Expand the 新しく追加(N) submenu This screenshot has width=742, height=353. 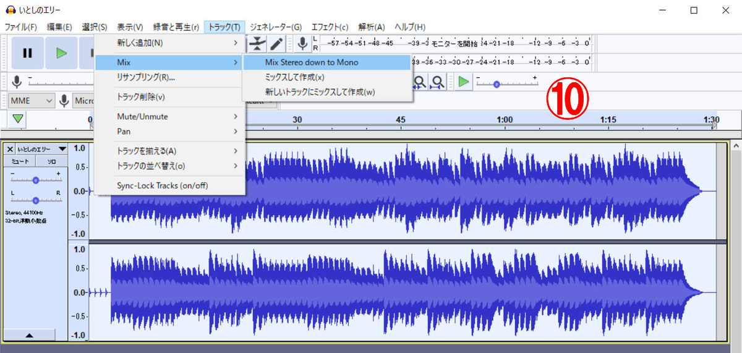[x=170, y=43]
